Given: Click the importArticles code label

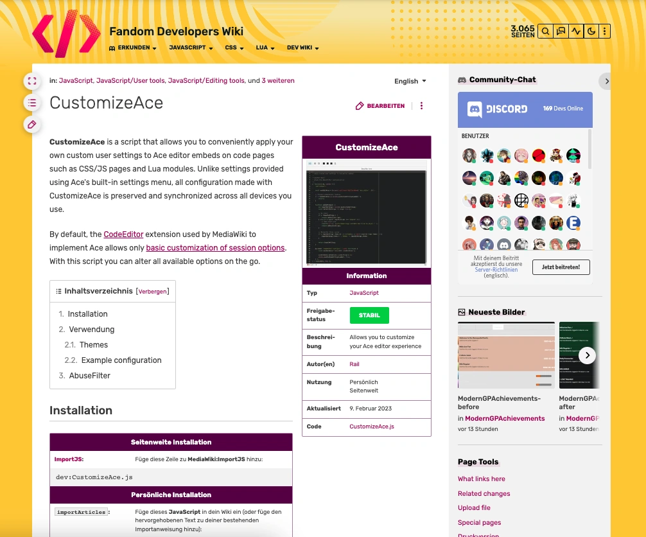Looking at the screenshot, I should (81, 513).
